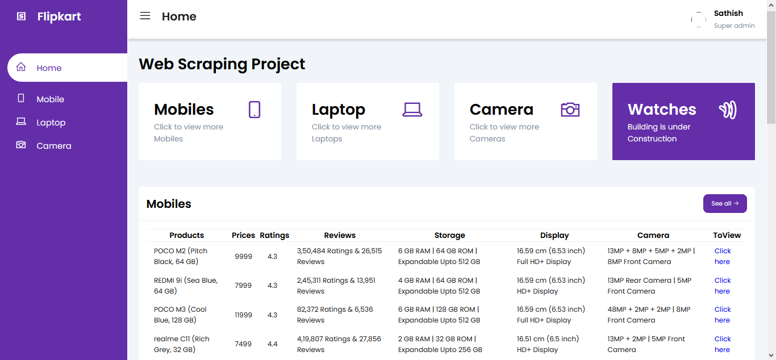This screenshot has height=360, width=776.
Task: Click here link for realme C11
Action: pos(722,344)
